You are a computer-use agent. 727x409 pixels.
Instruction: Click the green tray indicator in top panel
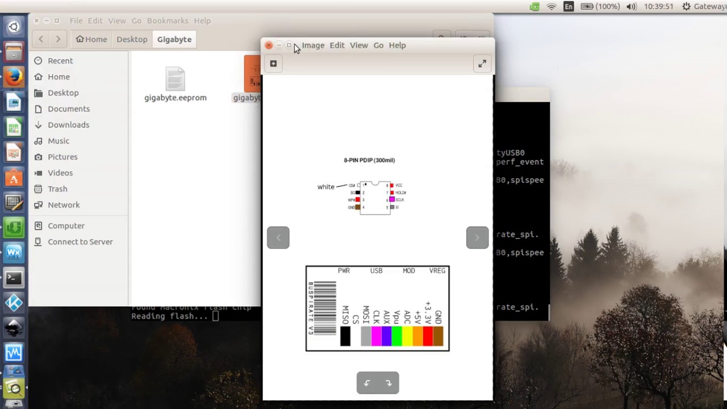coord(534,7)
